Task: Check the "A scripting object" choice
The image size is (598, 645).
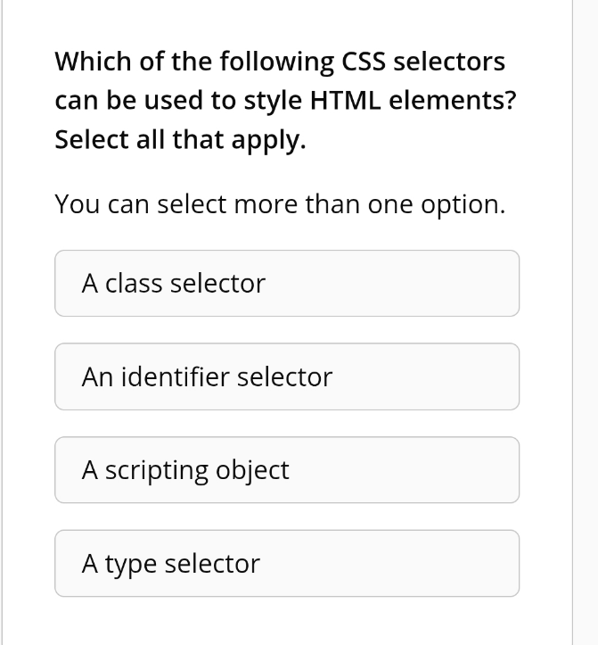Action: point(286,470)
